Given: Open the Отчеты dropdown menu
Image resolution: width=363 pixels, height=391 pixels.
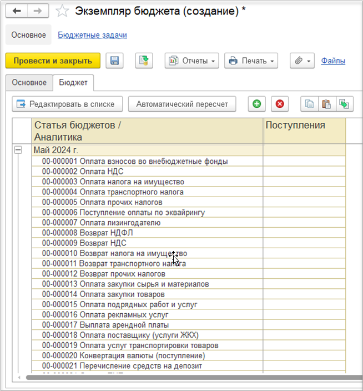Looking at the screenshot, I should 191,61.
